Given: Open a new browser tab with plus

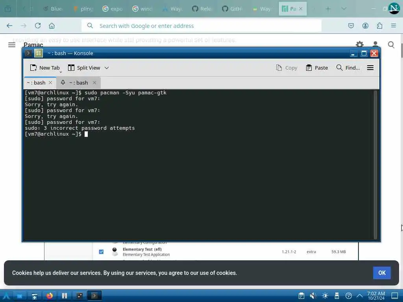Looking at the screenshot, I should coord(328,9).
